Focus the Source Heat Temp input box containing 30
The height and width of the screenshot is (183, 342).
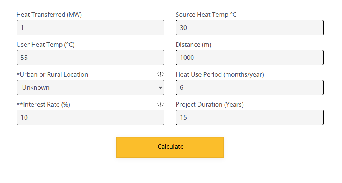pos(249,28)
